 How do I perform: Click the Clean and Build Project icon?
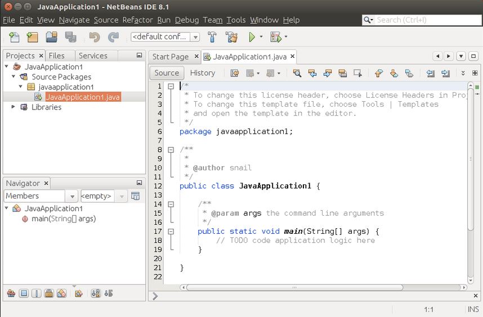231,37
